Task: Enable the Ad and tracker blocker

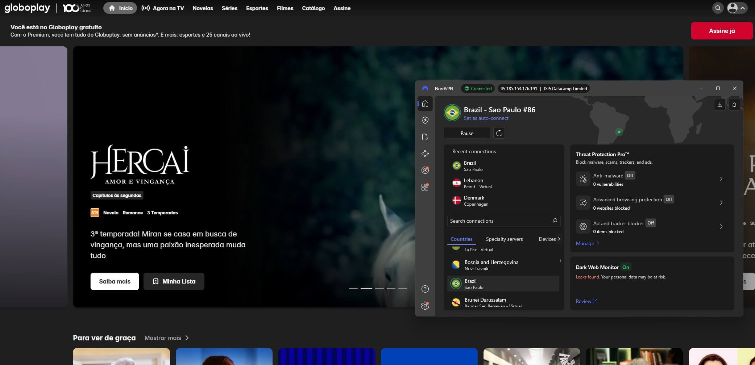Action: click(651, 223)
